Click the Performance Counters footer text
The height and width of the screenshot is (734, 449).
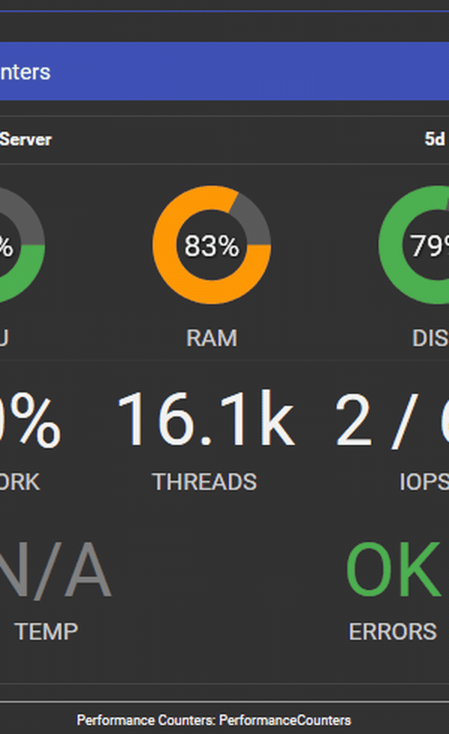pyautogui.click(x=214, y=720)
